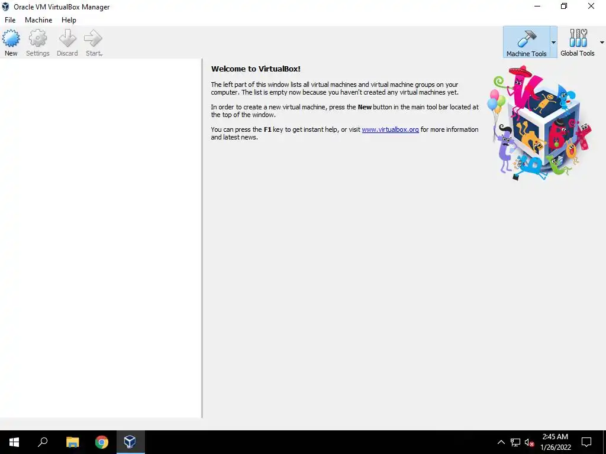This screenshot has width=606, height=454.
Task: Open the Machine menu
Action: (38, 20)
